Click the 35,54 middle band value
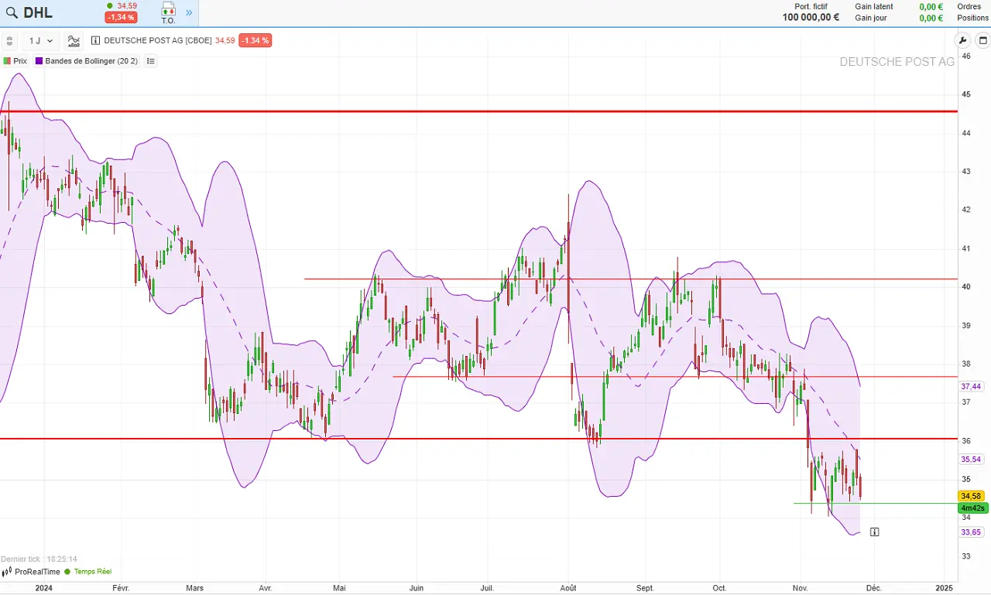Viewport: 991px width, 595px height. (x=971, y=459)
